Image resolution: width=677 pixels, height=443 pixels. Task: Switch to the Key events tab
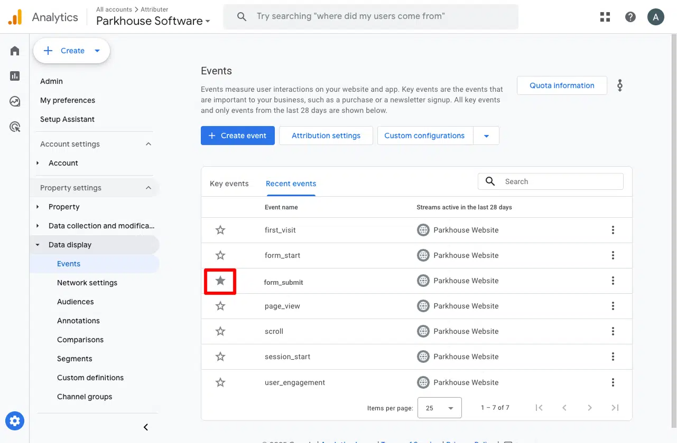point(229,184)
